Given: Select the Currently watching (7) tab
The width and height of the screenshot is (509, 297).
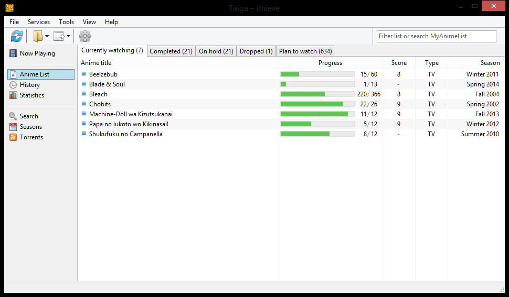Looking at the screenshot, I should tap(112, 50).
